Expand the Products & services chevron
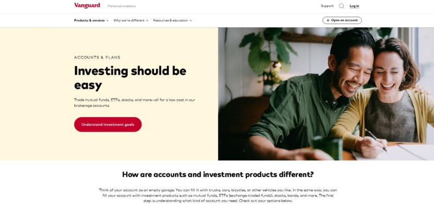 (107, 21)
